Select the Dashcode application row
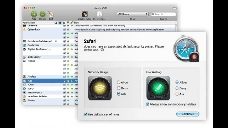Viewport: 228px width, 128px height. (x=50, y=45)
